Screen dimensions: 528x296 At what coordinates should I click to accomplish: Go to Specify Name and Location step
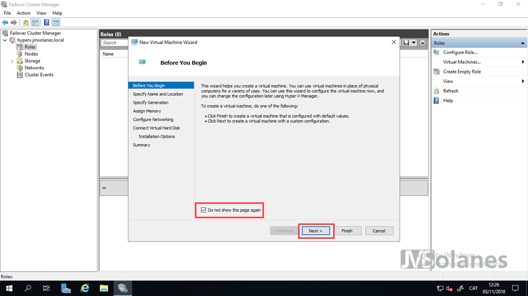[158, 94]
